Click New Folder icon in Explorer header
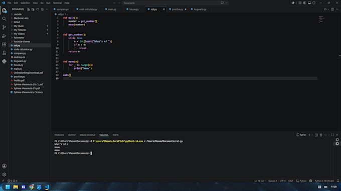Screen dimensions: 341x191 tap(33, 9)
